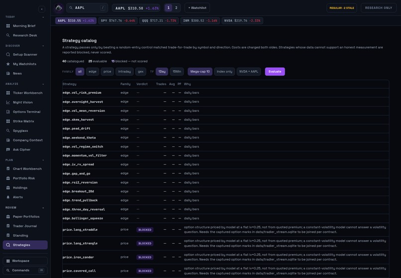Click Ticker Workbench grid icon
The height and width of the screenshot is (278, 401).
coord(8,93)
